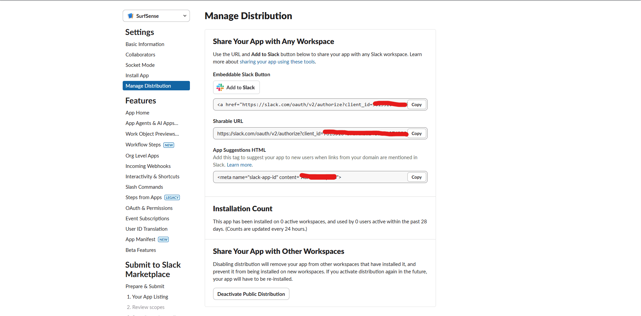Deactivate Public Distribution
The width and height of the screenshot is (641, 316).
coord(251,294)
